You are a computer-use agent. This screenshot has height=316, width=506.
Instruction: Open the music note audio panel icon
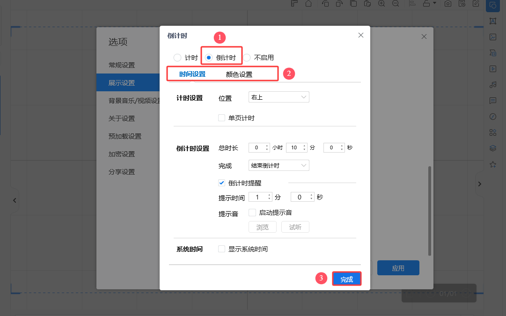coord(492,85)
